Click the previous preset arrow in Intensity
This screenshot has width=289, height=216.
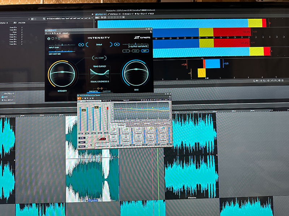81,45
